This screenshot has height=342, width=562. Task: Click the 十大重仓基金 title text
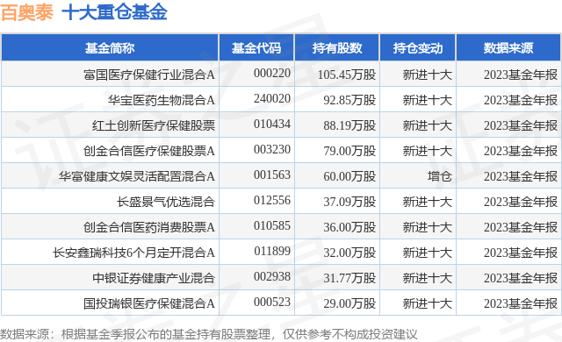(115, 12)
